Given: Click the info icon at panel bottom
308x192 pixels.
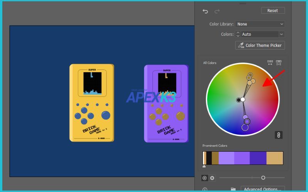Looking at the screenshot, I should 205,189.
